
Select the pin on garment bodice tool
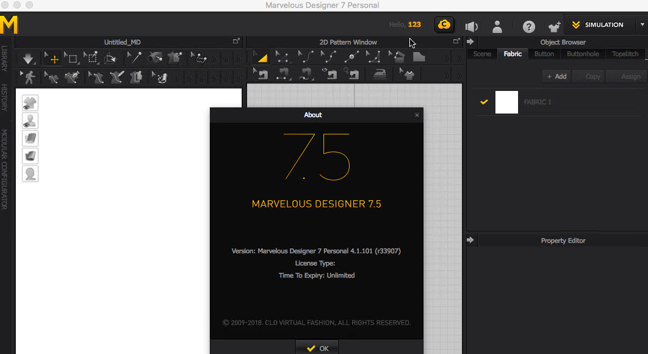pos(175,57)
